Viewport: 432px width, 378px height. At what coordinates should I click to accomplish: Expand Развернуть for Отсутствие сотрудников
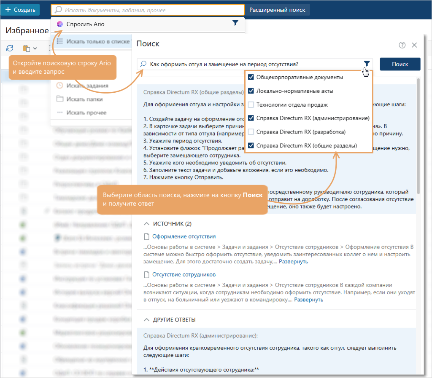pos(308,300)
